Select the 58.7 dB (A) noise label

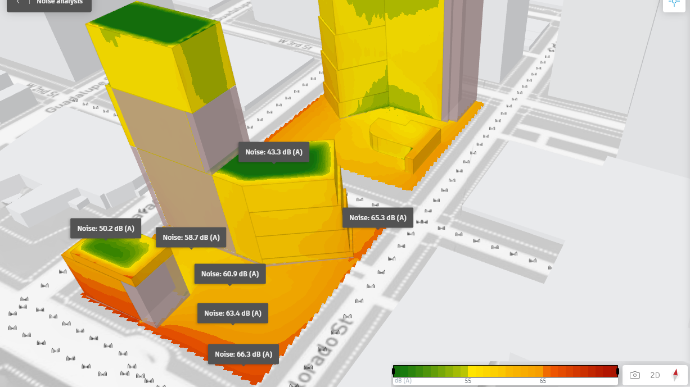click(x=191, y=238)
